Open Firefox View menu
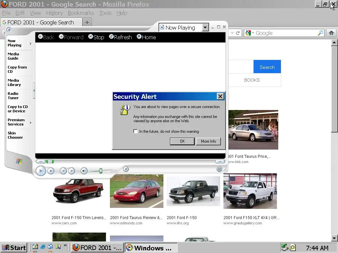Image resolution: width=338 pixels, height=253 pixels. [x=35, y=13]
